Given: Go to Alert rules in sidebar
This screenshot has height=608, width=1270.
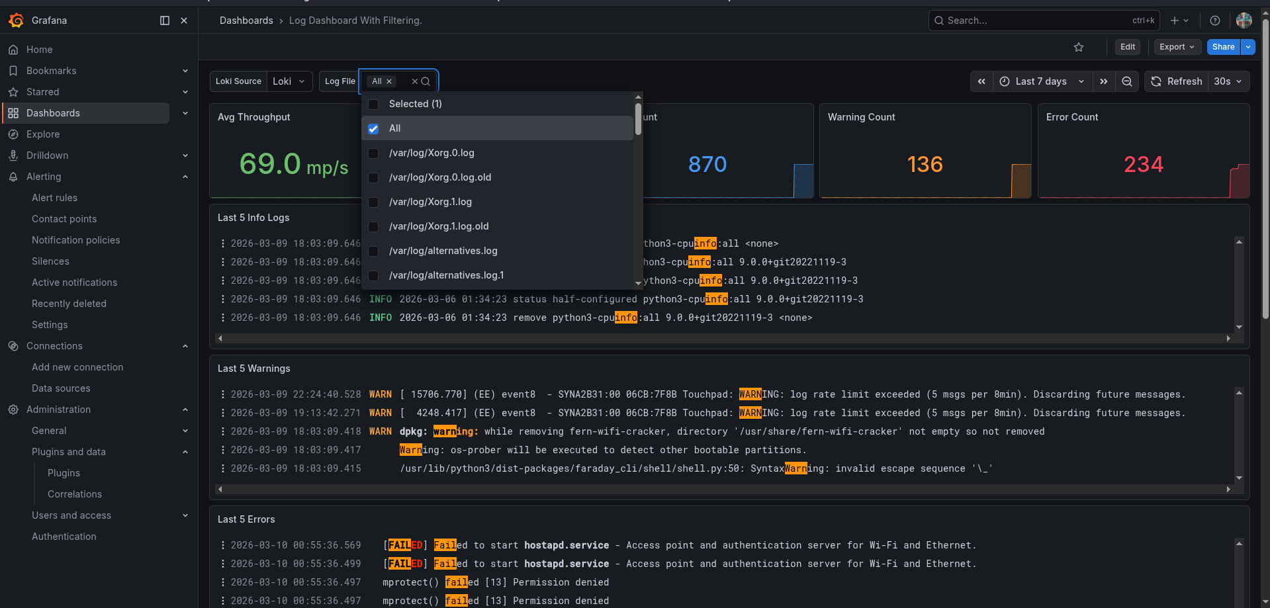Looking at the screenshot, I should pos(54,198).
